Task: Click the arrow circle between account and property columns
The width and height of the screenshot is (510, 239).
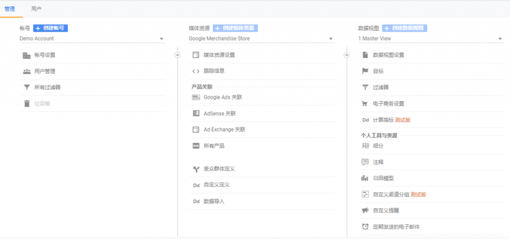Action: [178, 55]
